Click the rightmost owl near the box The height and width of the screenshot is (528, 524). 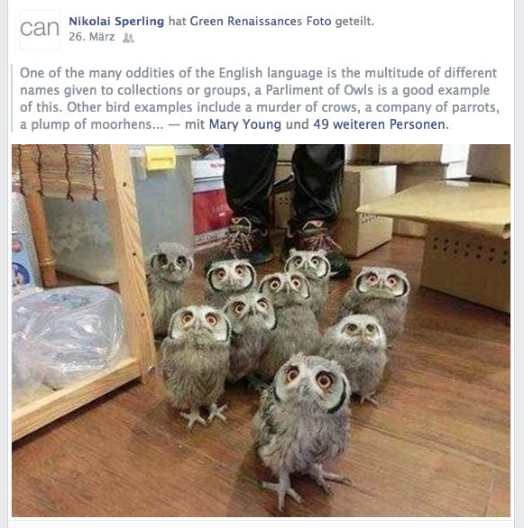pyautogui.click(x=379, y=301)
